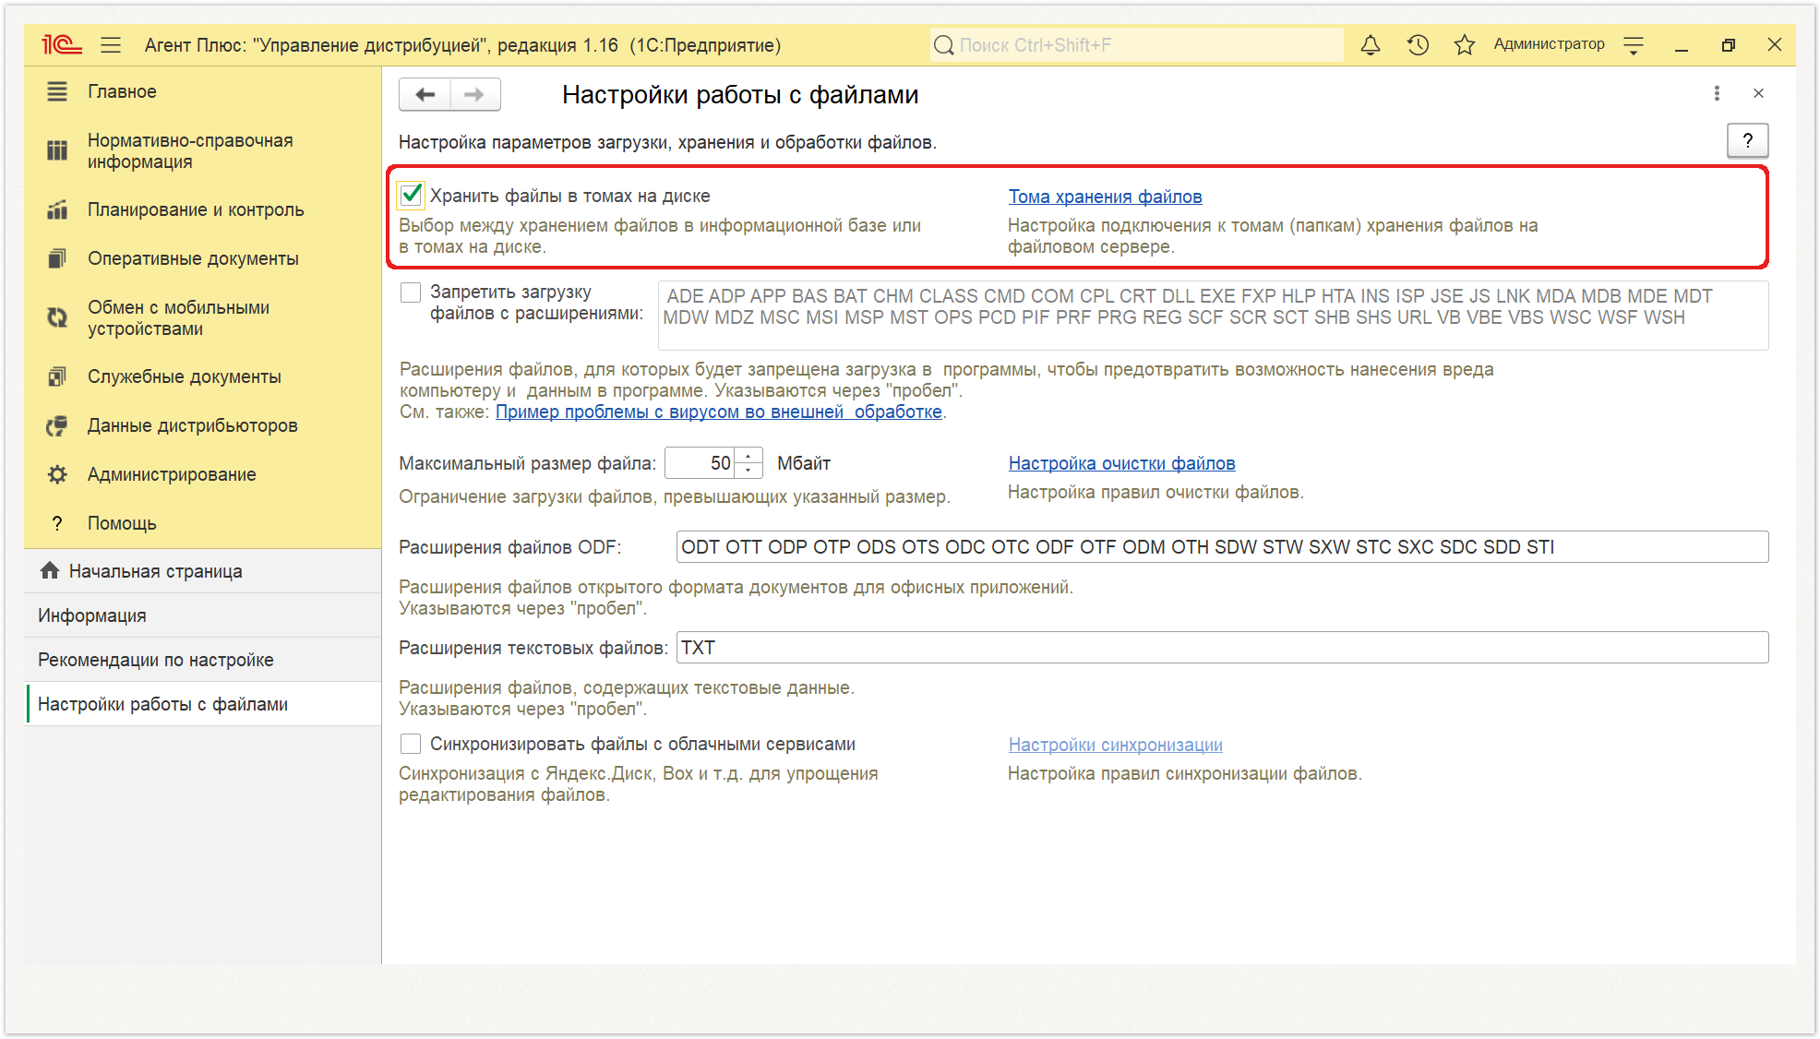The image size is (1820, 1039).
Task: Select Настройки работы с файлами tab
Action: 202,704
